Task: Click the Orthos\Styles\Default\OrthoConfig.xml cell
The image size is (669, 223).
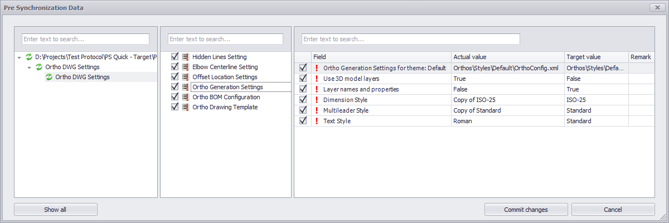Action: [x=508, y=68]
